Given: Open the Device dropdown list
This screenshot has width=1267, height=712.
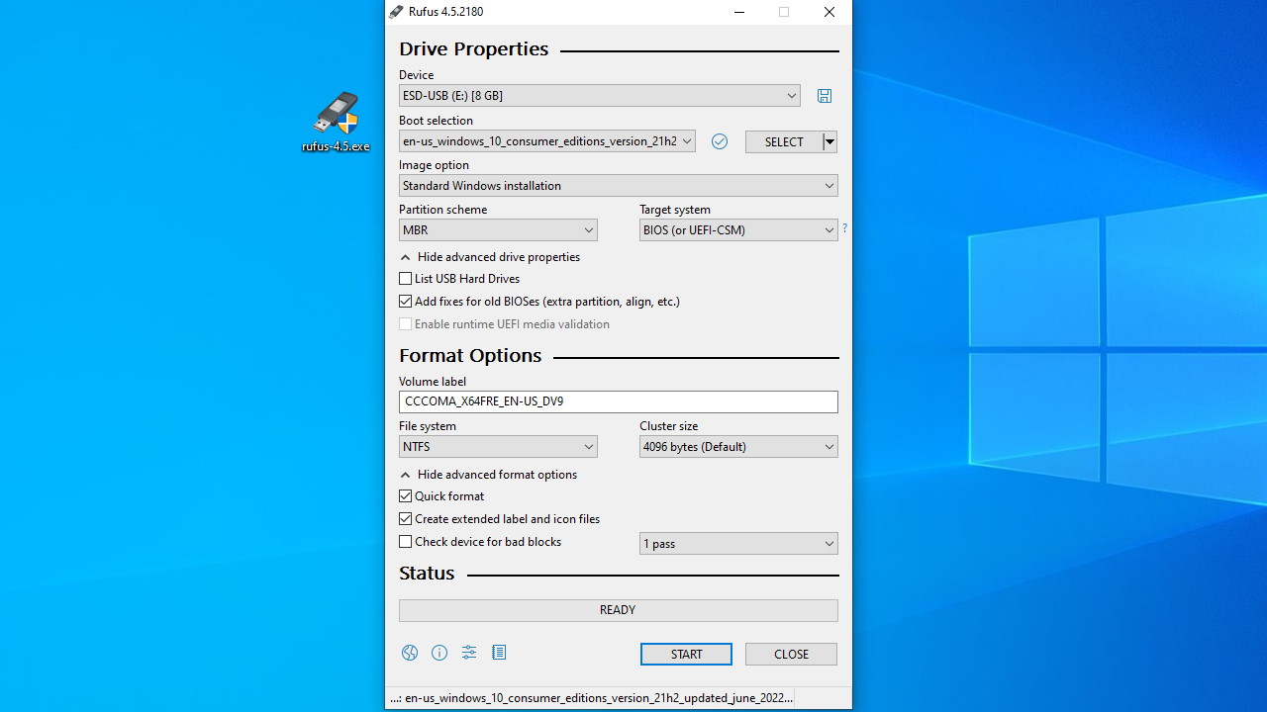Looking at the screenshot, I should tap(599, 96).
